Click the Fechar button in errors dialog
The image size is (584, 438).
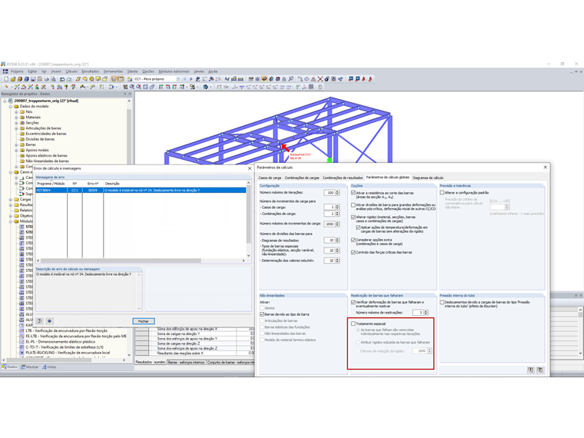(144, 321)
